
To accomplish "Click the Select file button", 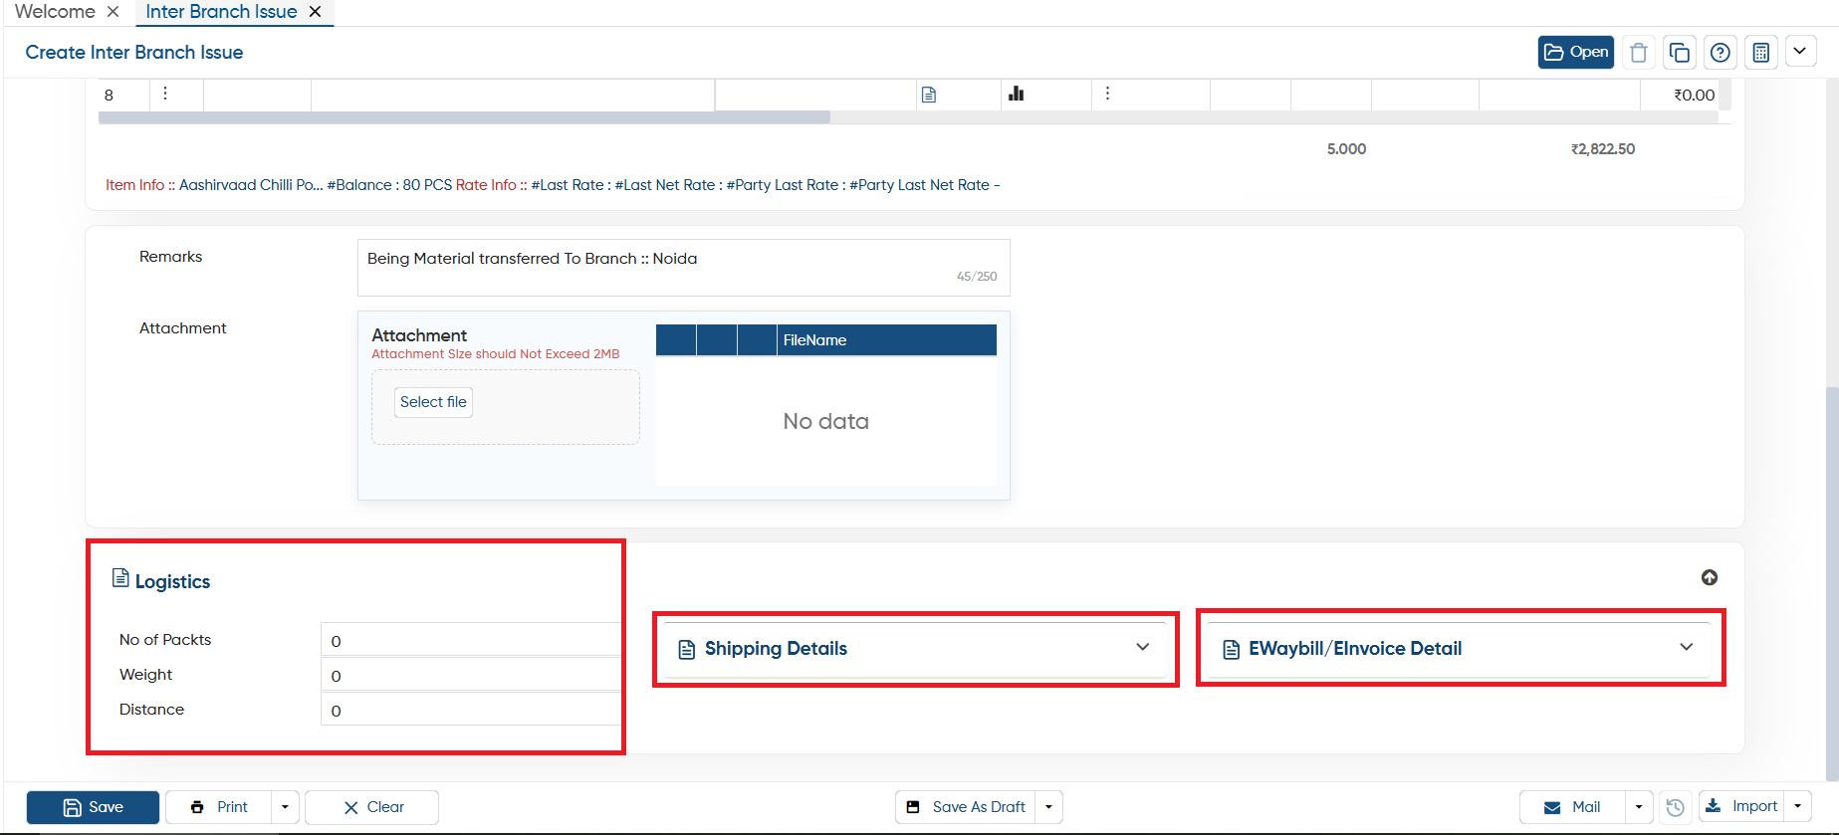I will pos(433,402).
